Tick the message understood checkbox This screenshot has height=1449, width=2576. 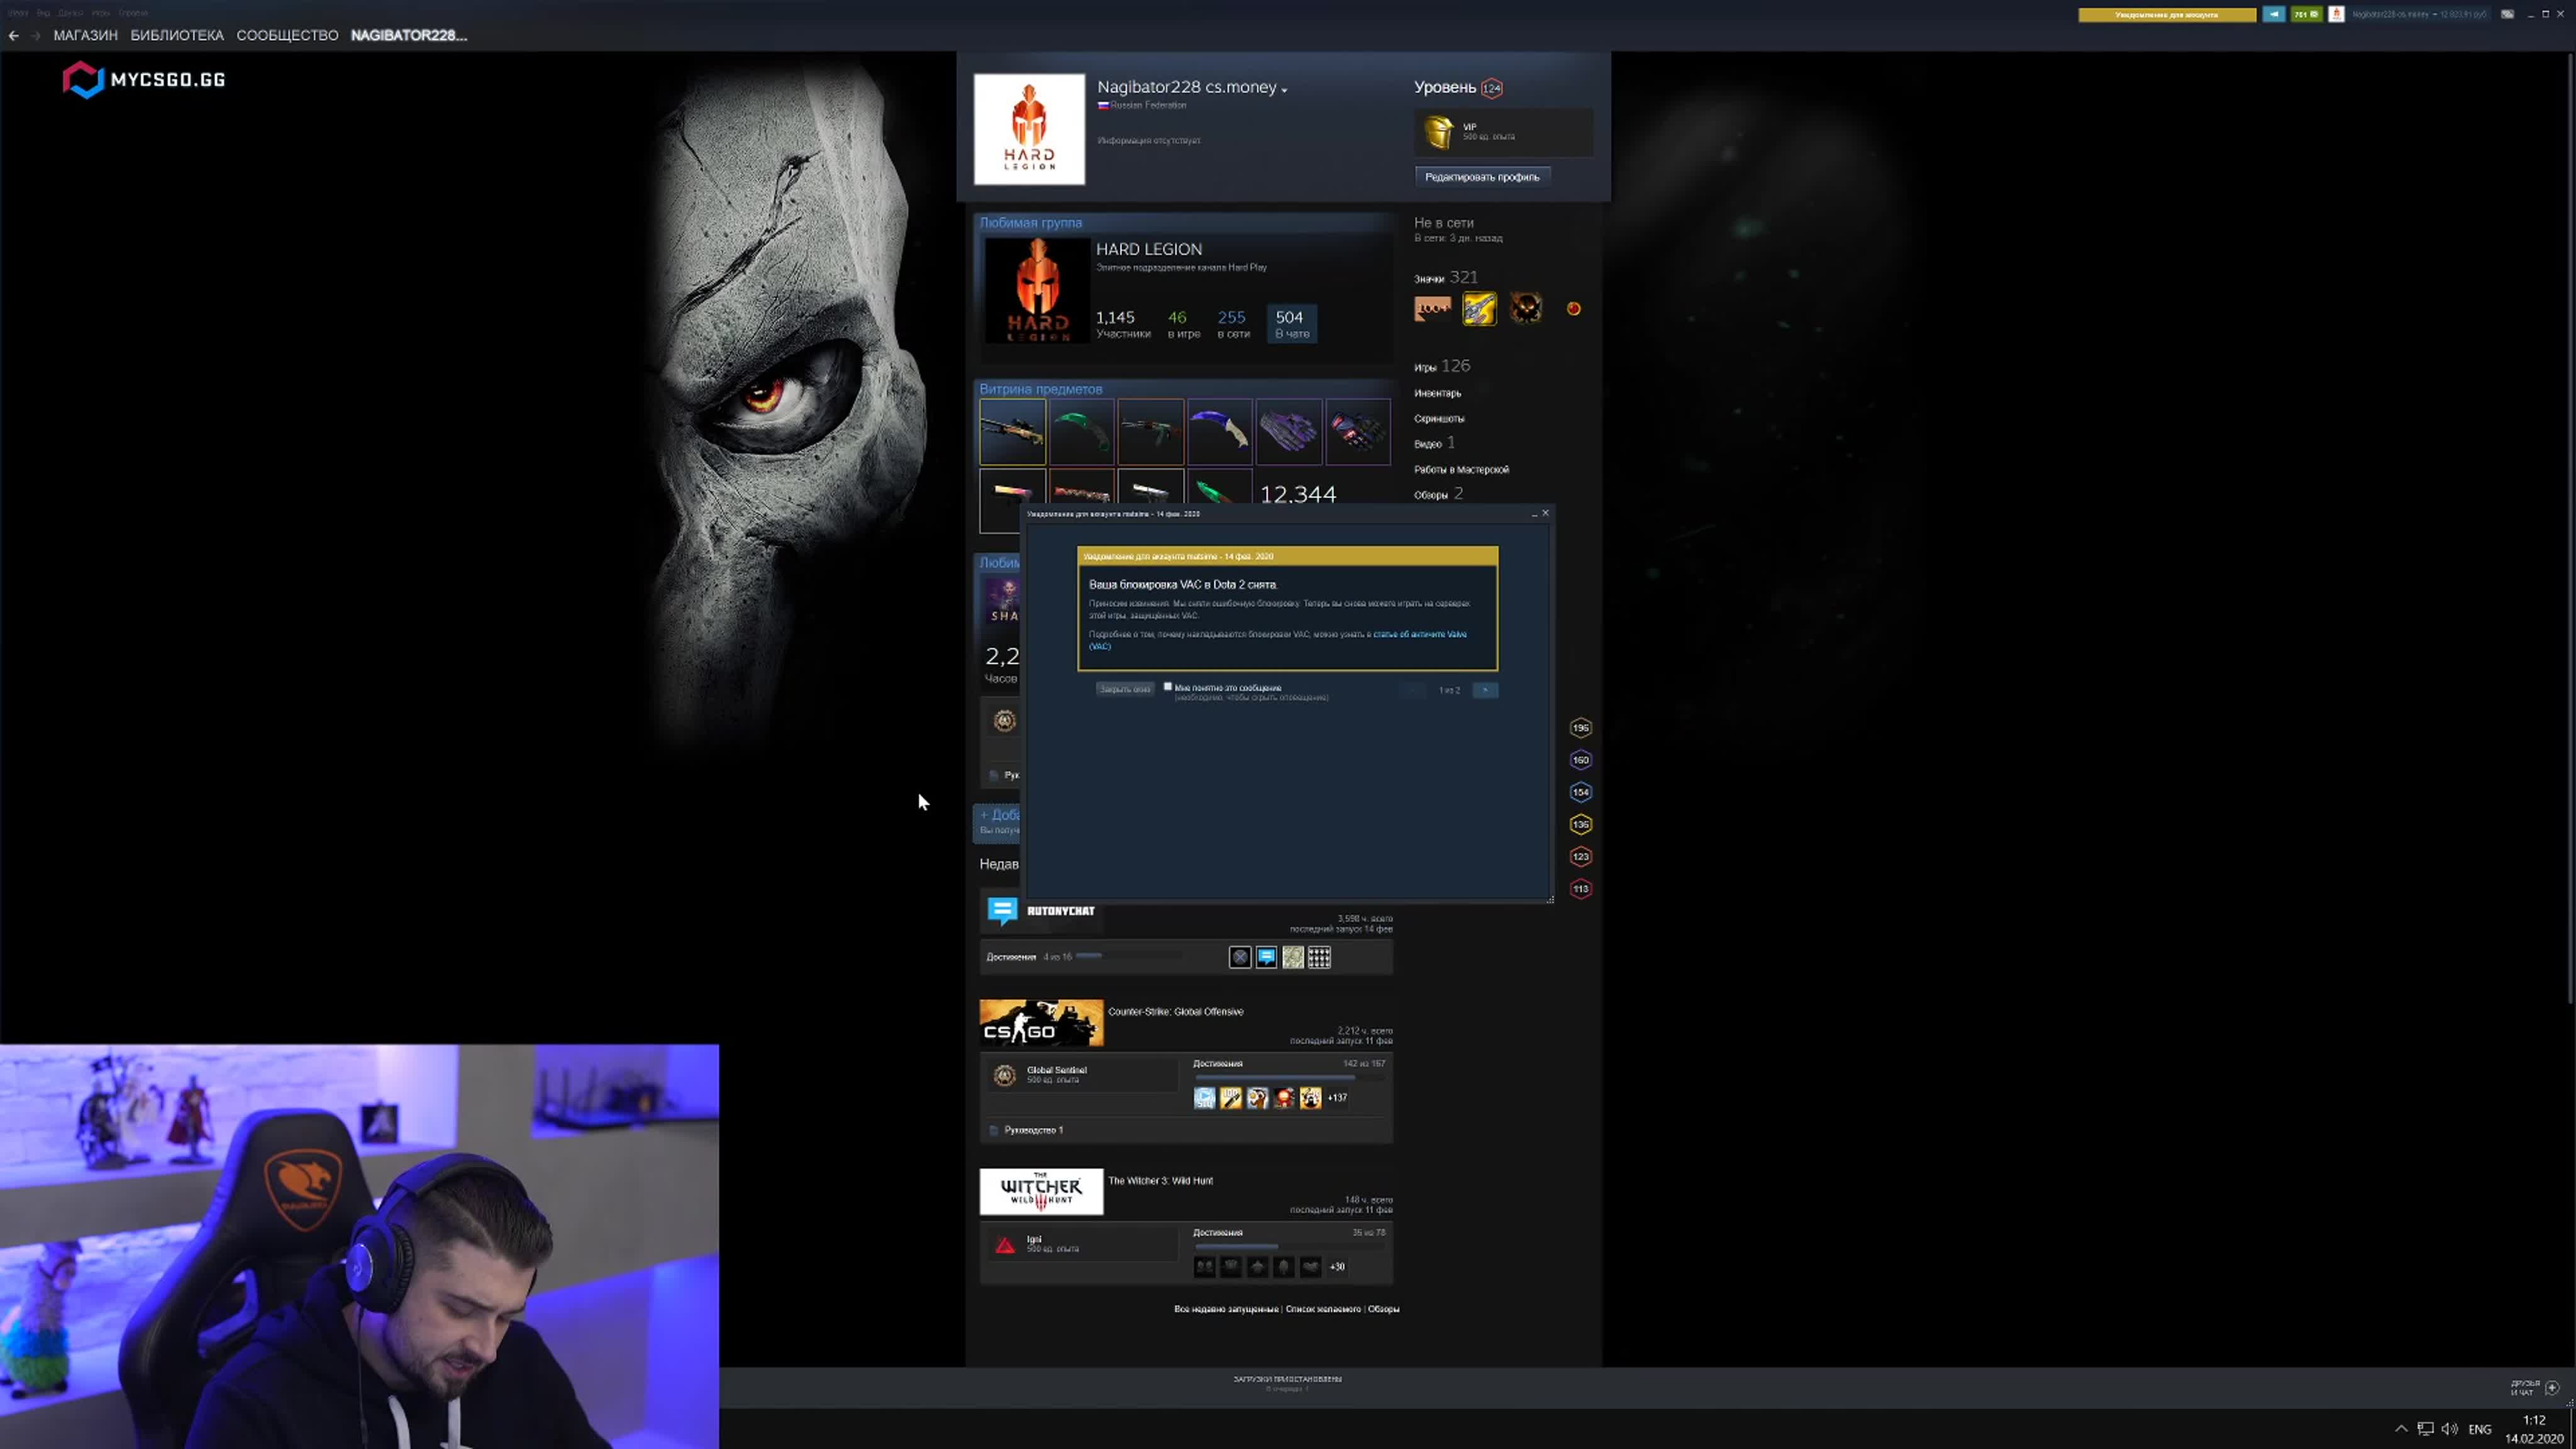(x=1167, y=687)
